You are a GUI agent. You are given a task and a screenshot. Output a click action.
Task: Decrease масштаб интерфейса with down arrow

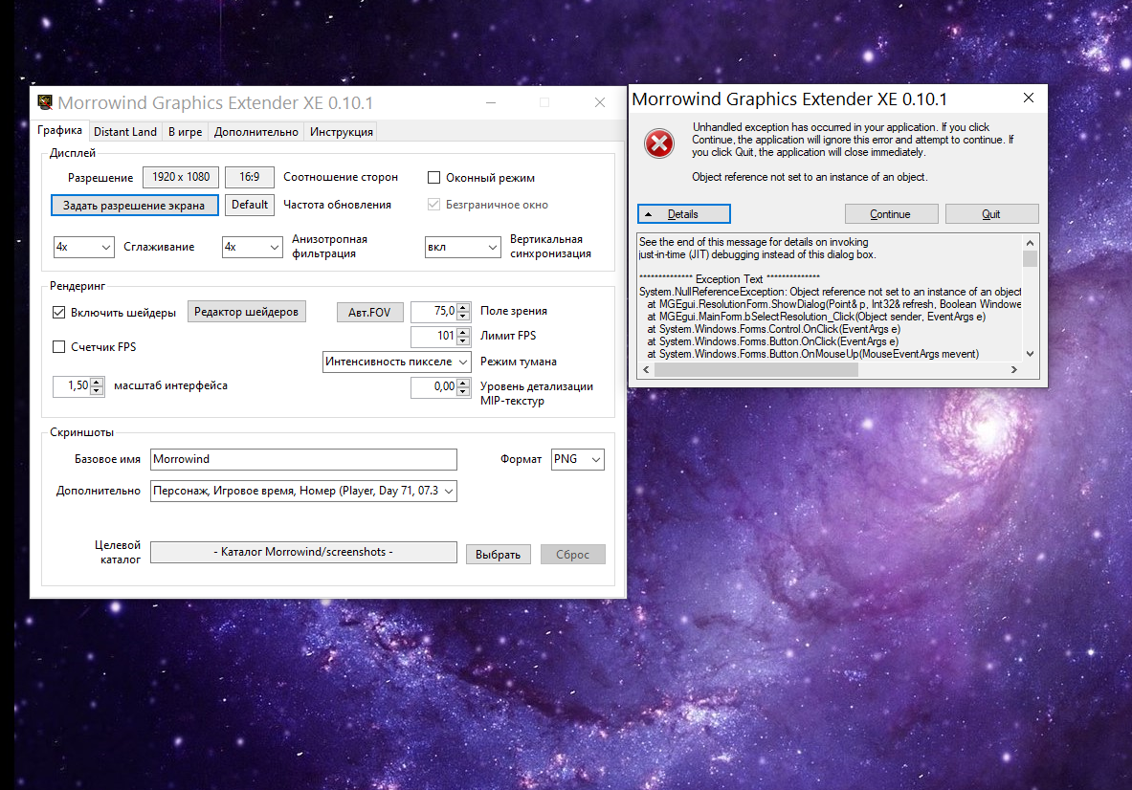(97, 390)
